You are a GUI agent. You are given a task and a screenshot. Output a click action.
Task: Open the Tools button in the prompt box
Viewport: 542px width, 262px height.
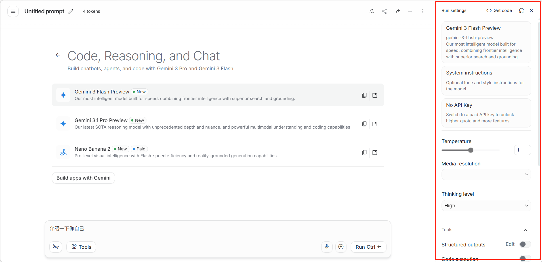click(81, 247)
